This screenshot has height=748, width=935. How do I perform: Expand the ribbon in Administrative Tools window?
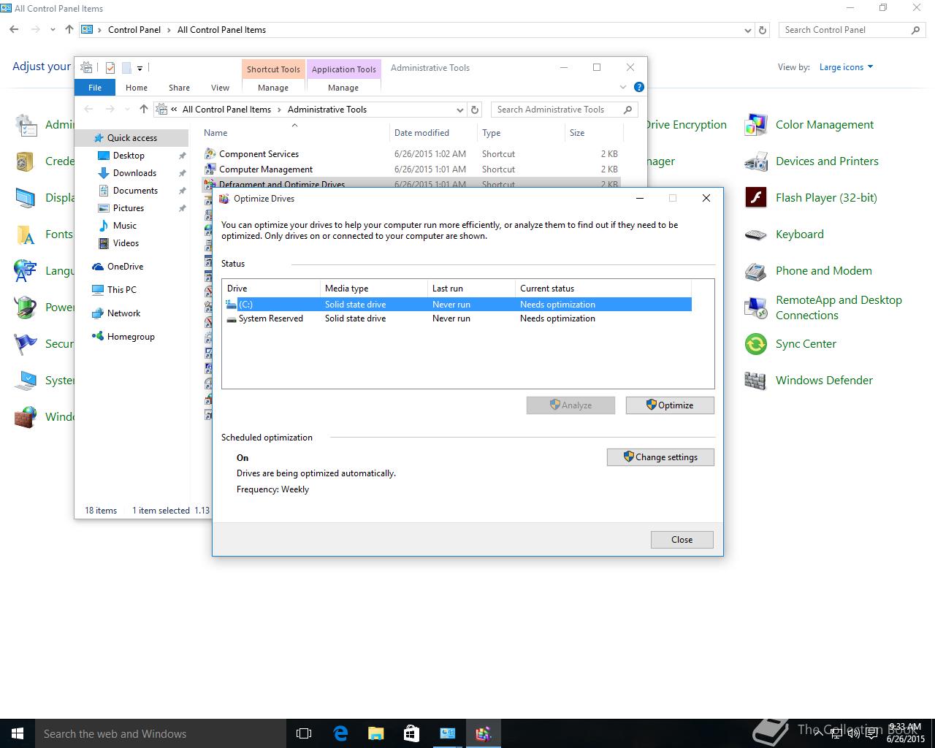pyautogui.click(x=623, y=87)
